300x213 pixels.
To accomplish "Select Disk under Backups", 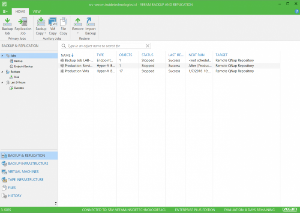I will 17,77.
